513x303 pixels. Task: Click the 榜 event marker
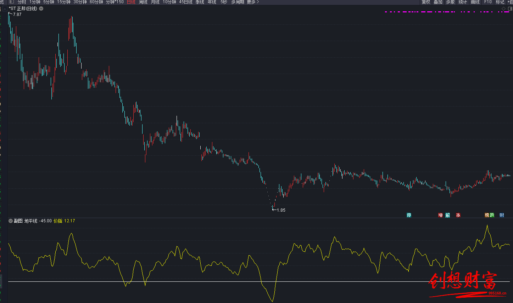(487, 215)
